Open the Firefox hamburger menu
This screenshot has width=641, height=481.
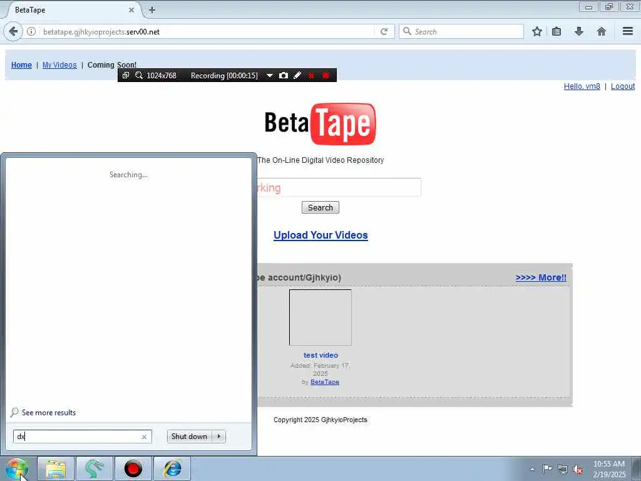click(628, 31)
